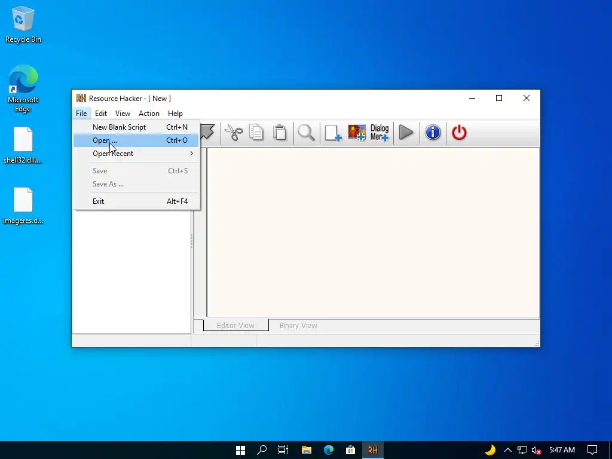
Task: Select the shell32.dll file on desktop
Action: click(x=23, y=145)
